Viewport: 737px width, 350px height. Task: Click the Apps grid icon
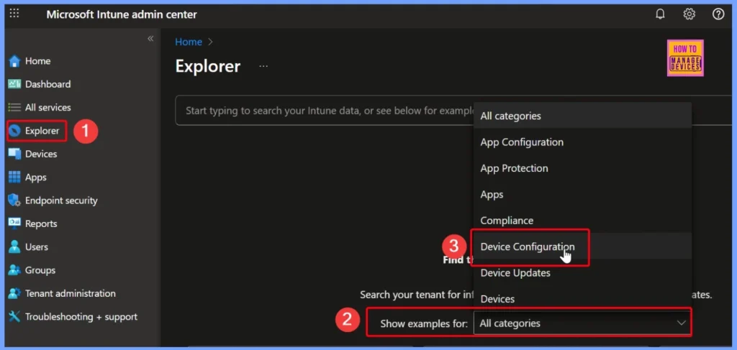point(14,178)
